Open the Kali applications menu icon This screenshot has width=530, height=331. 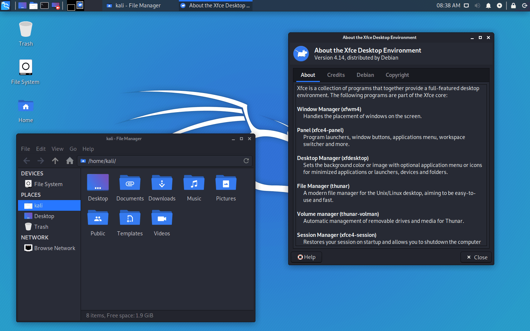point(6,6)
